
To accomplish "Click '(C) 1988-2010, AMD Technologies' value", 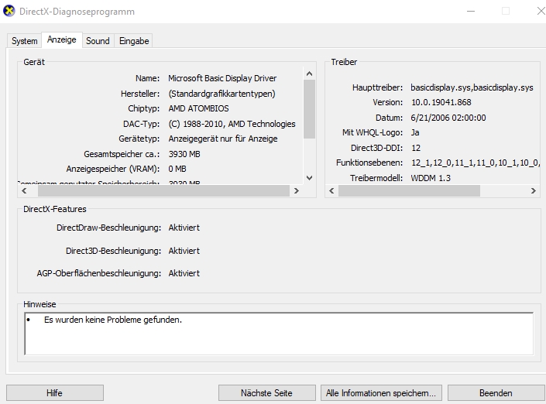I will click(232, 124).
